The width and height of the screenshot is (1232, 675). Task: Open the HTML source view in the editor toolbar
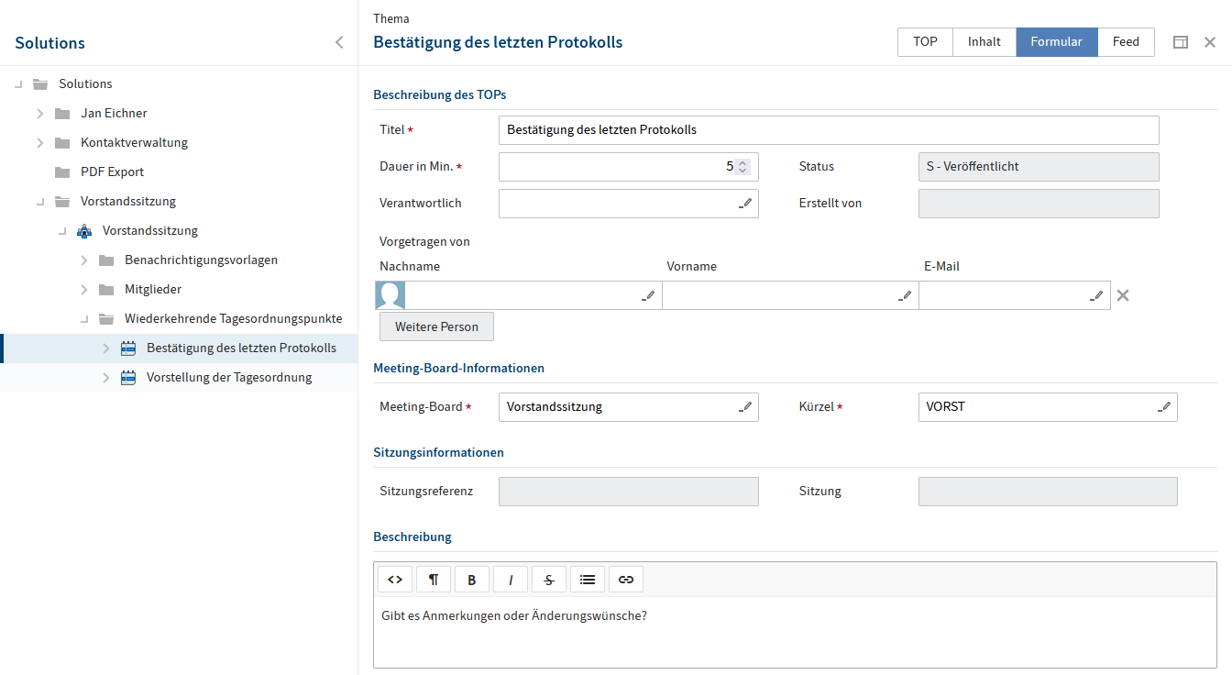coord(395,580)
